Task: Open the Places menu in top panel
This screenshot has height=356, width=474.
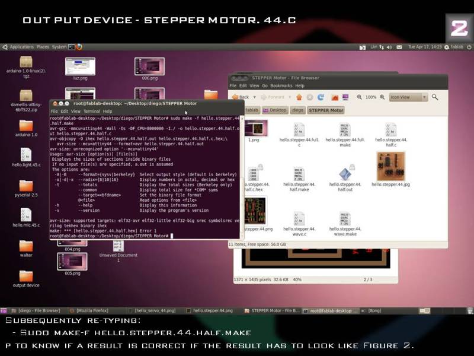Action: 43,47
